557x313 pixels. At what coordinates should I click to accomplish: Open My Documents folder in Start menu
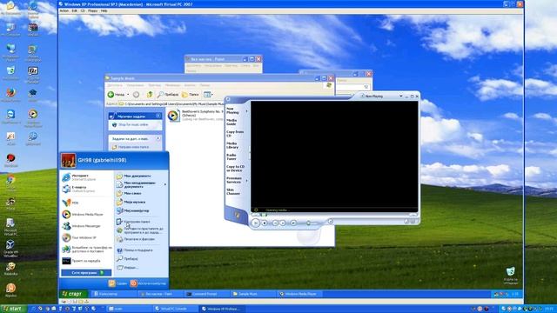click(141, 176)
